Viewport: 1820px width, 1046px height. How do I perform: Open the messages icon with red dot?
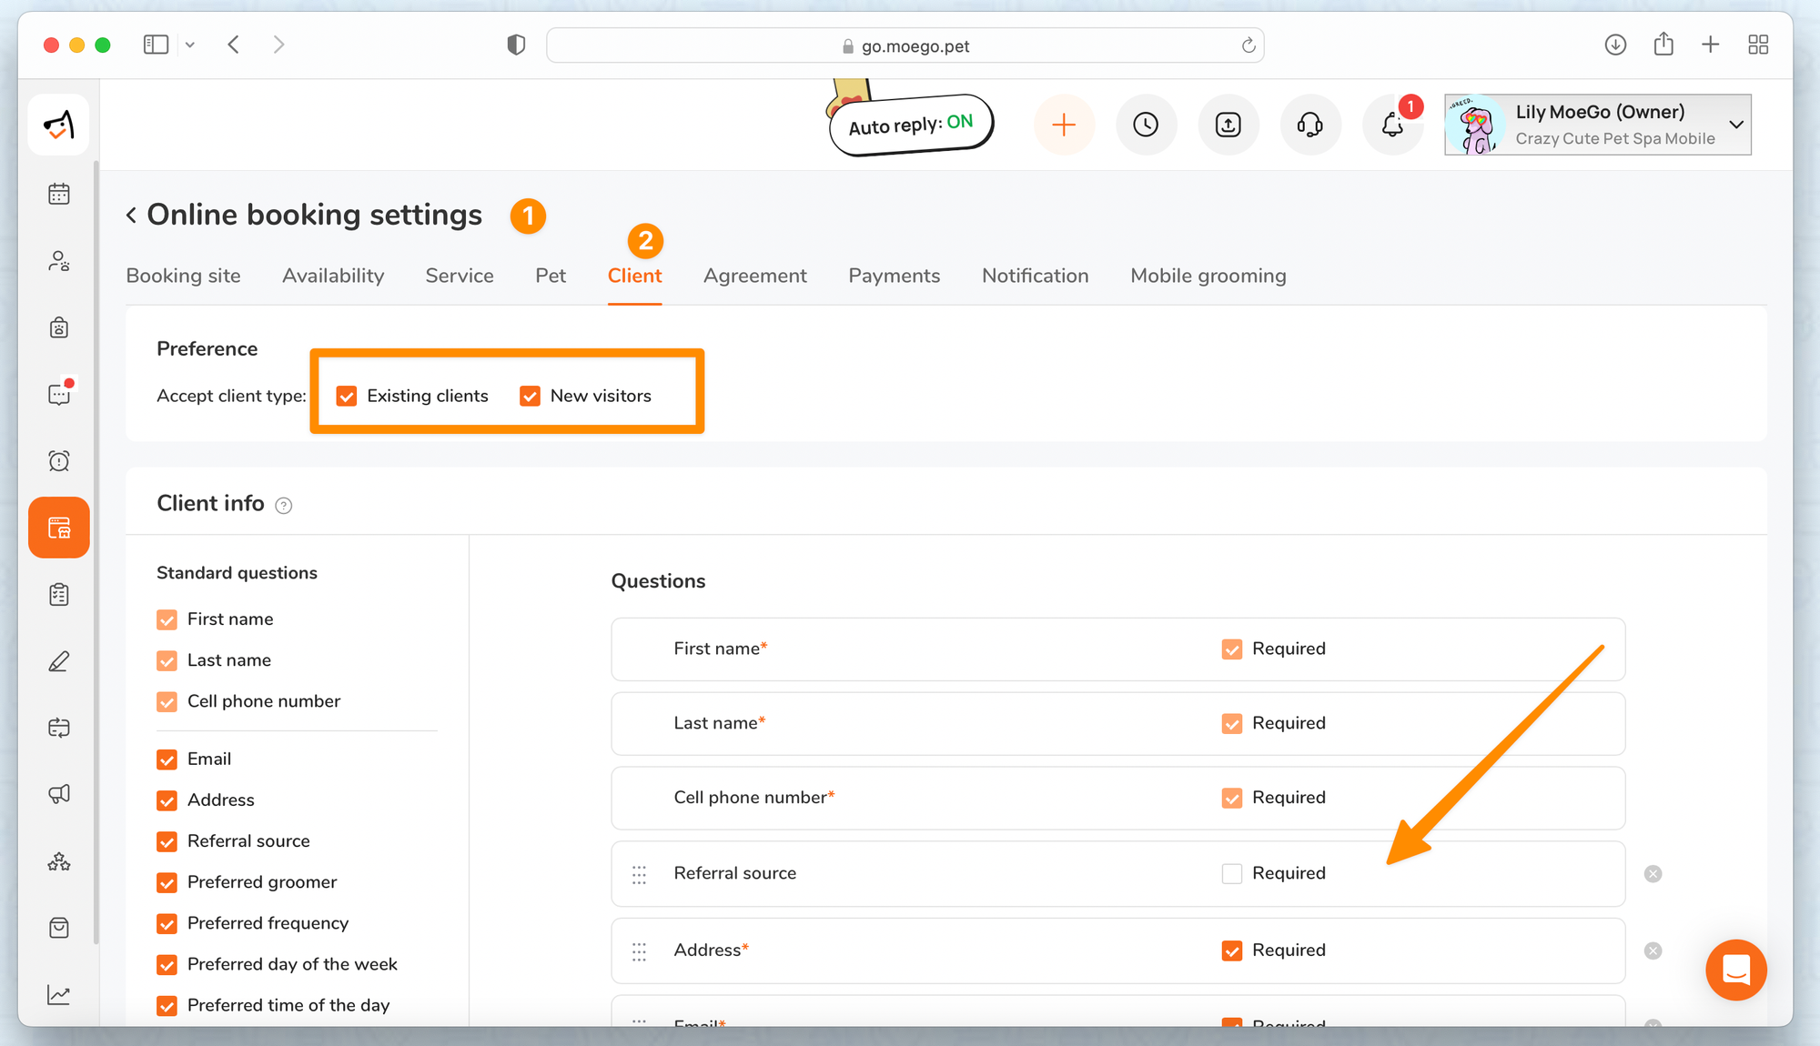[59, 394]
